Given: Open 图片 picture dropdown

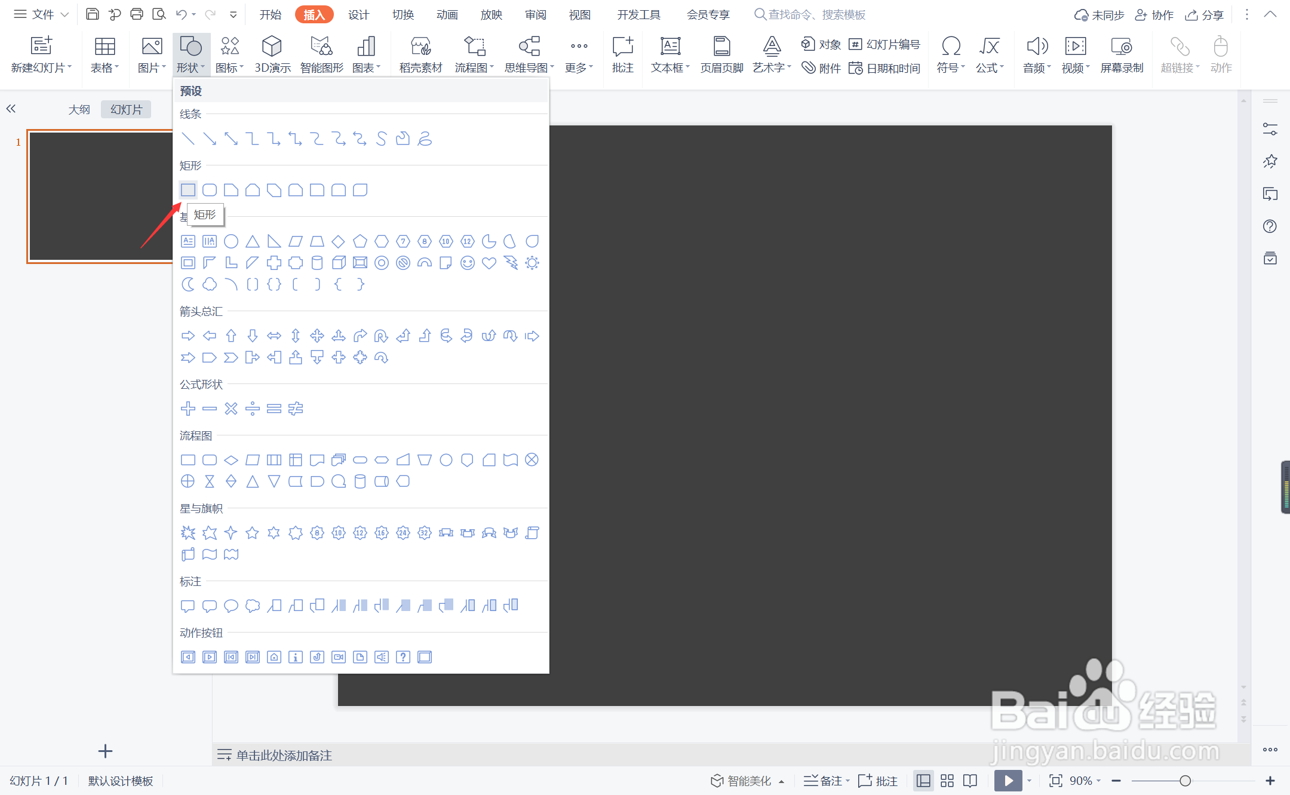Looking at the screenshot, I should [x=152, y=55].
